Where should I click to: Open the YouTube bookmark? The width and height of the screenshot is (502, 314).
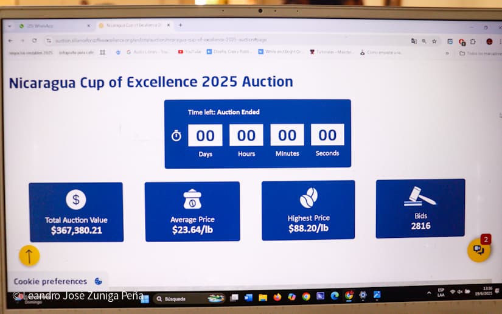190,52
